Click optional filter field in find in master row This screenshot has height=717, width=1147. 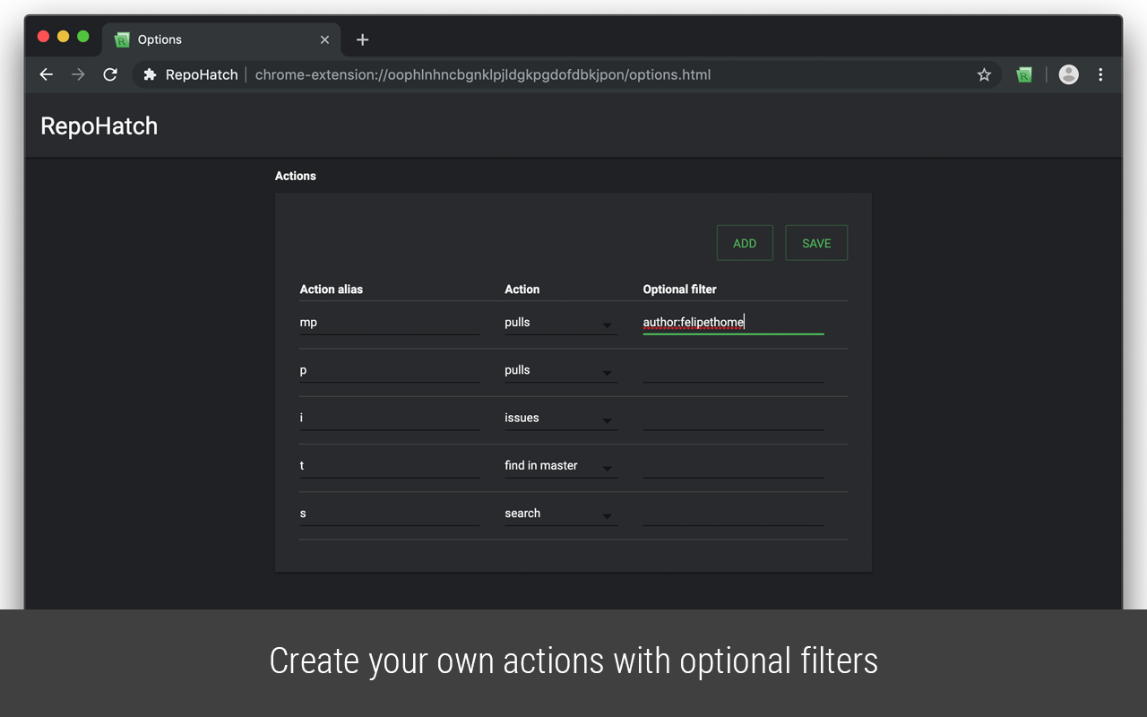[733, 465]
